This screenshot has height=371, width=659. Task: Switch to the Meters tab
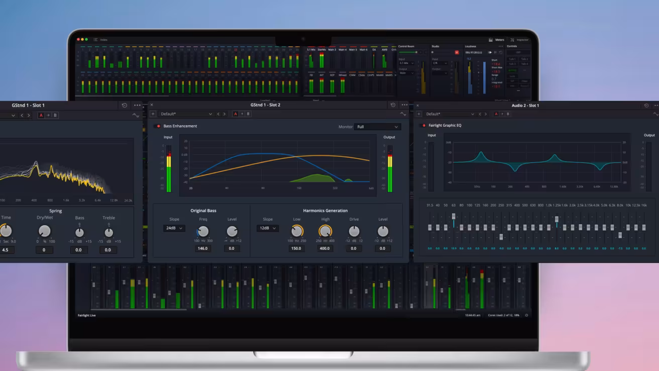496,40
